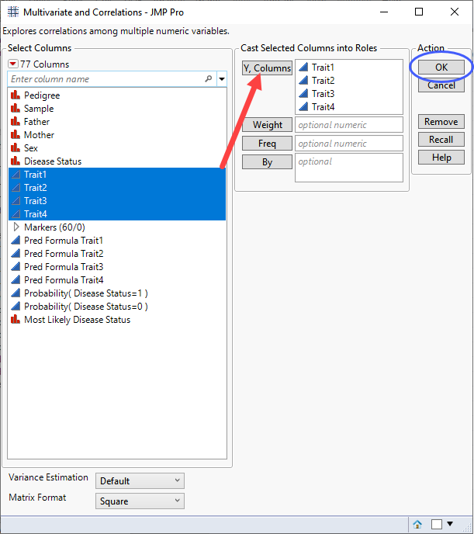Click the red triangle beside 77 Columns
The image size is (474, 534).
[13, 64]
